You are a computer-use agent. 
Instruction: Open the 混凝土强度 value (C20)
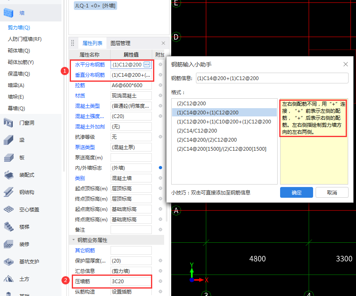click(131, 116)
